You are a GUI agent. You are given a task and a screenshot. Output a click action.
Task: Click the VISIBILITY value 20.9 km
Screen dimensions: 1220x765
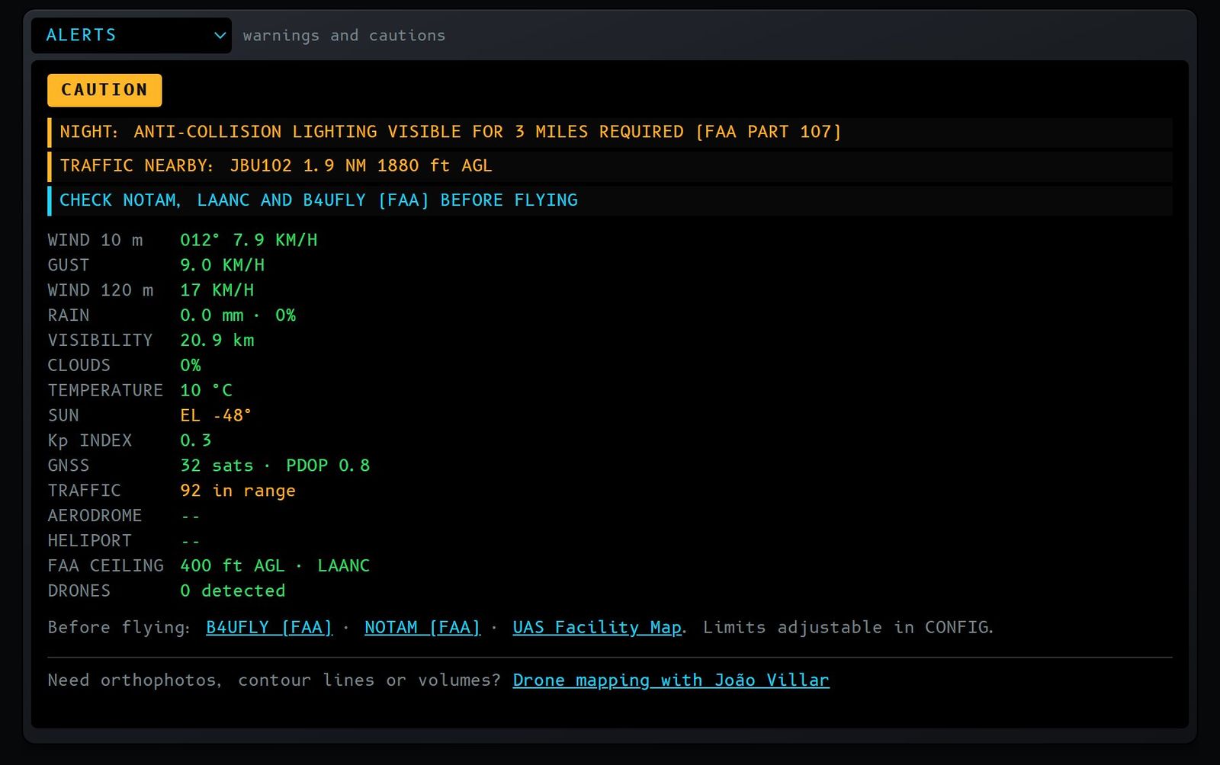217,341
